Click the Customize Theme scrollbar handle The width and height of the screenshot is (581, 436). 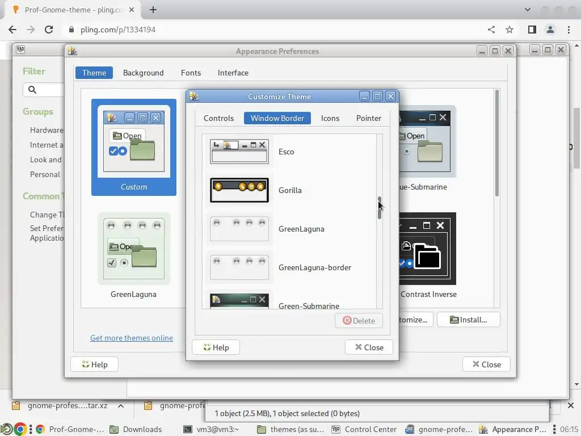point(380,208)
